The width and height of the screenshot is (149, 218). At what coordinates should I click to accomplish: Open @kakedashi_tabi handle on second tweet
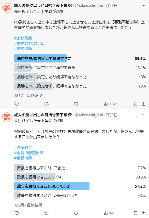coord(89,115)
